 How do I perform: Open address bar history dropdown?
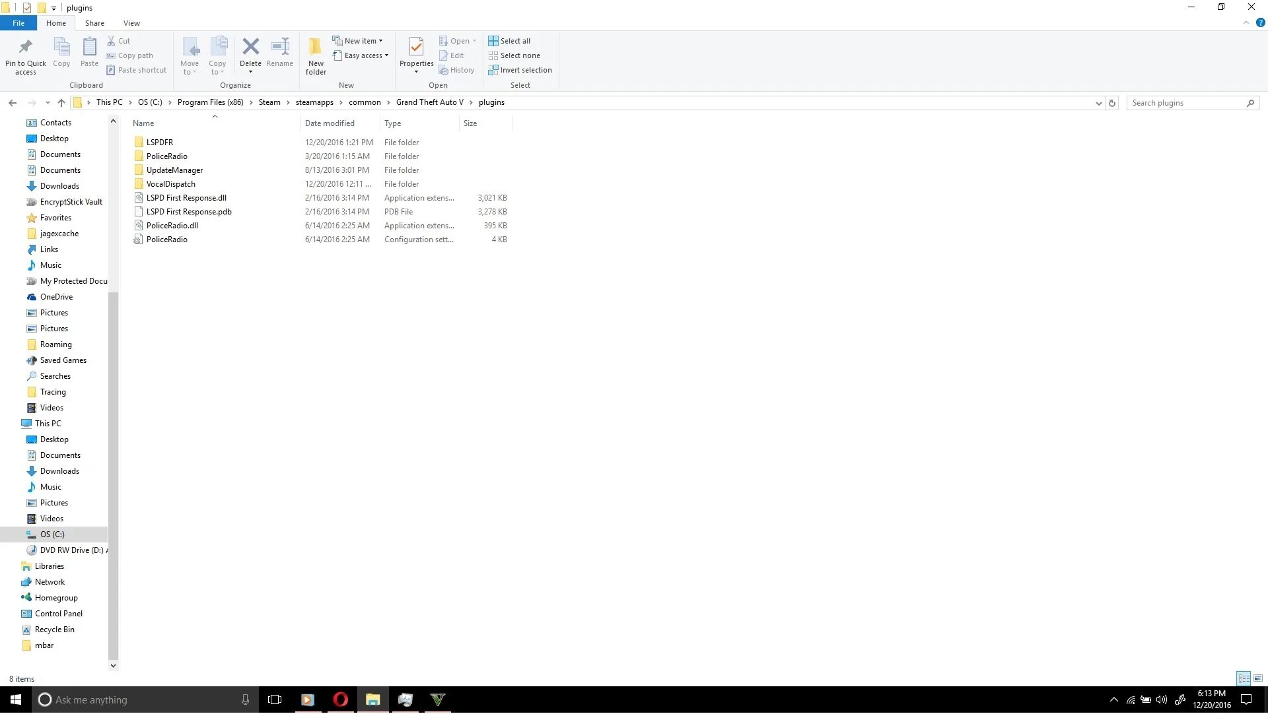[x=1098, y=103]
